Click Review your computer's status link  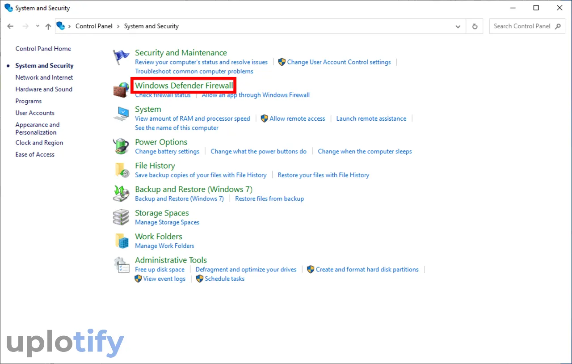(201, 62)
